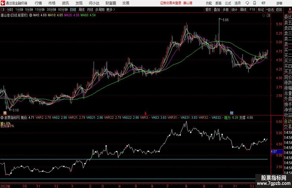292x188 pixels.
Task: Open the 市场 menu
Action: click(52, 3)
